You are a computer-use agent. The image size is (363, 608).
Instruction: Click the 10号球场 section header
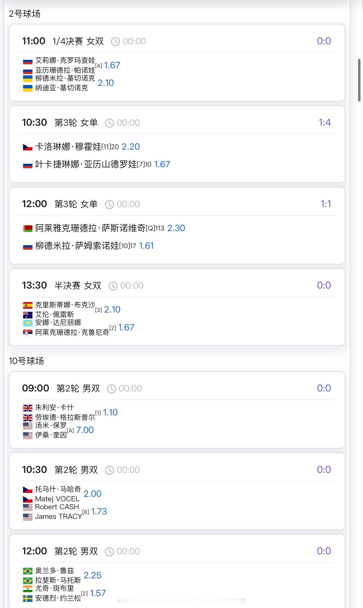coord(26,361)
